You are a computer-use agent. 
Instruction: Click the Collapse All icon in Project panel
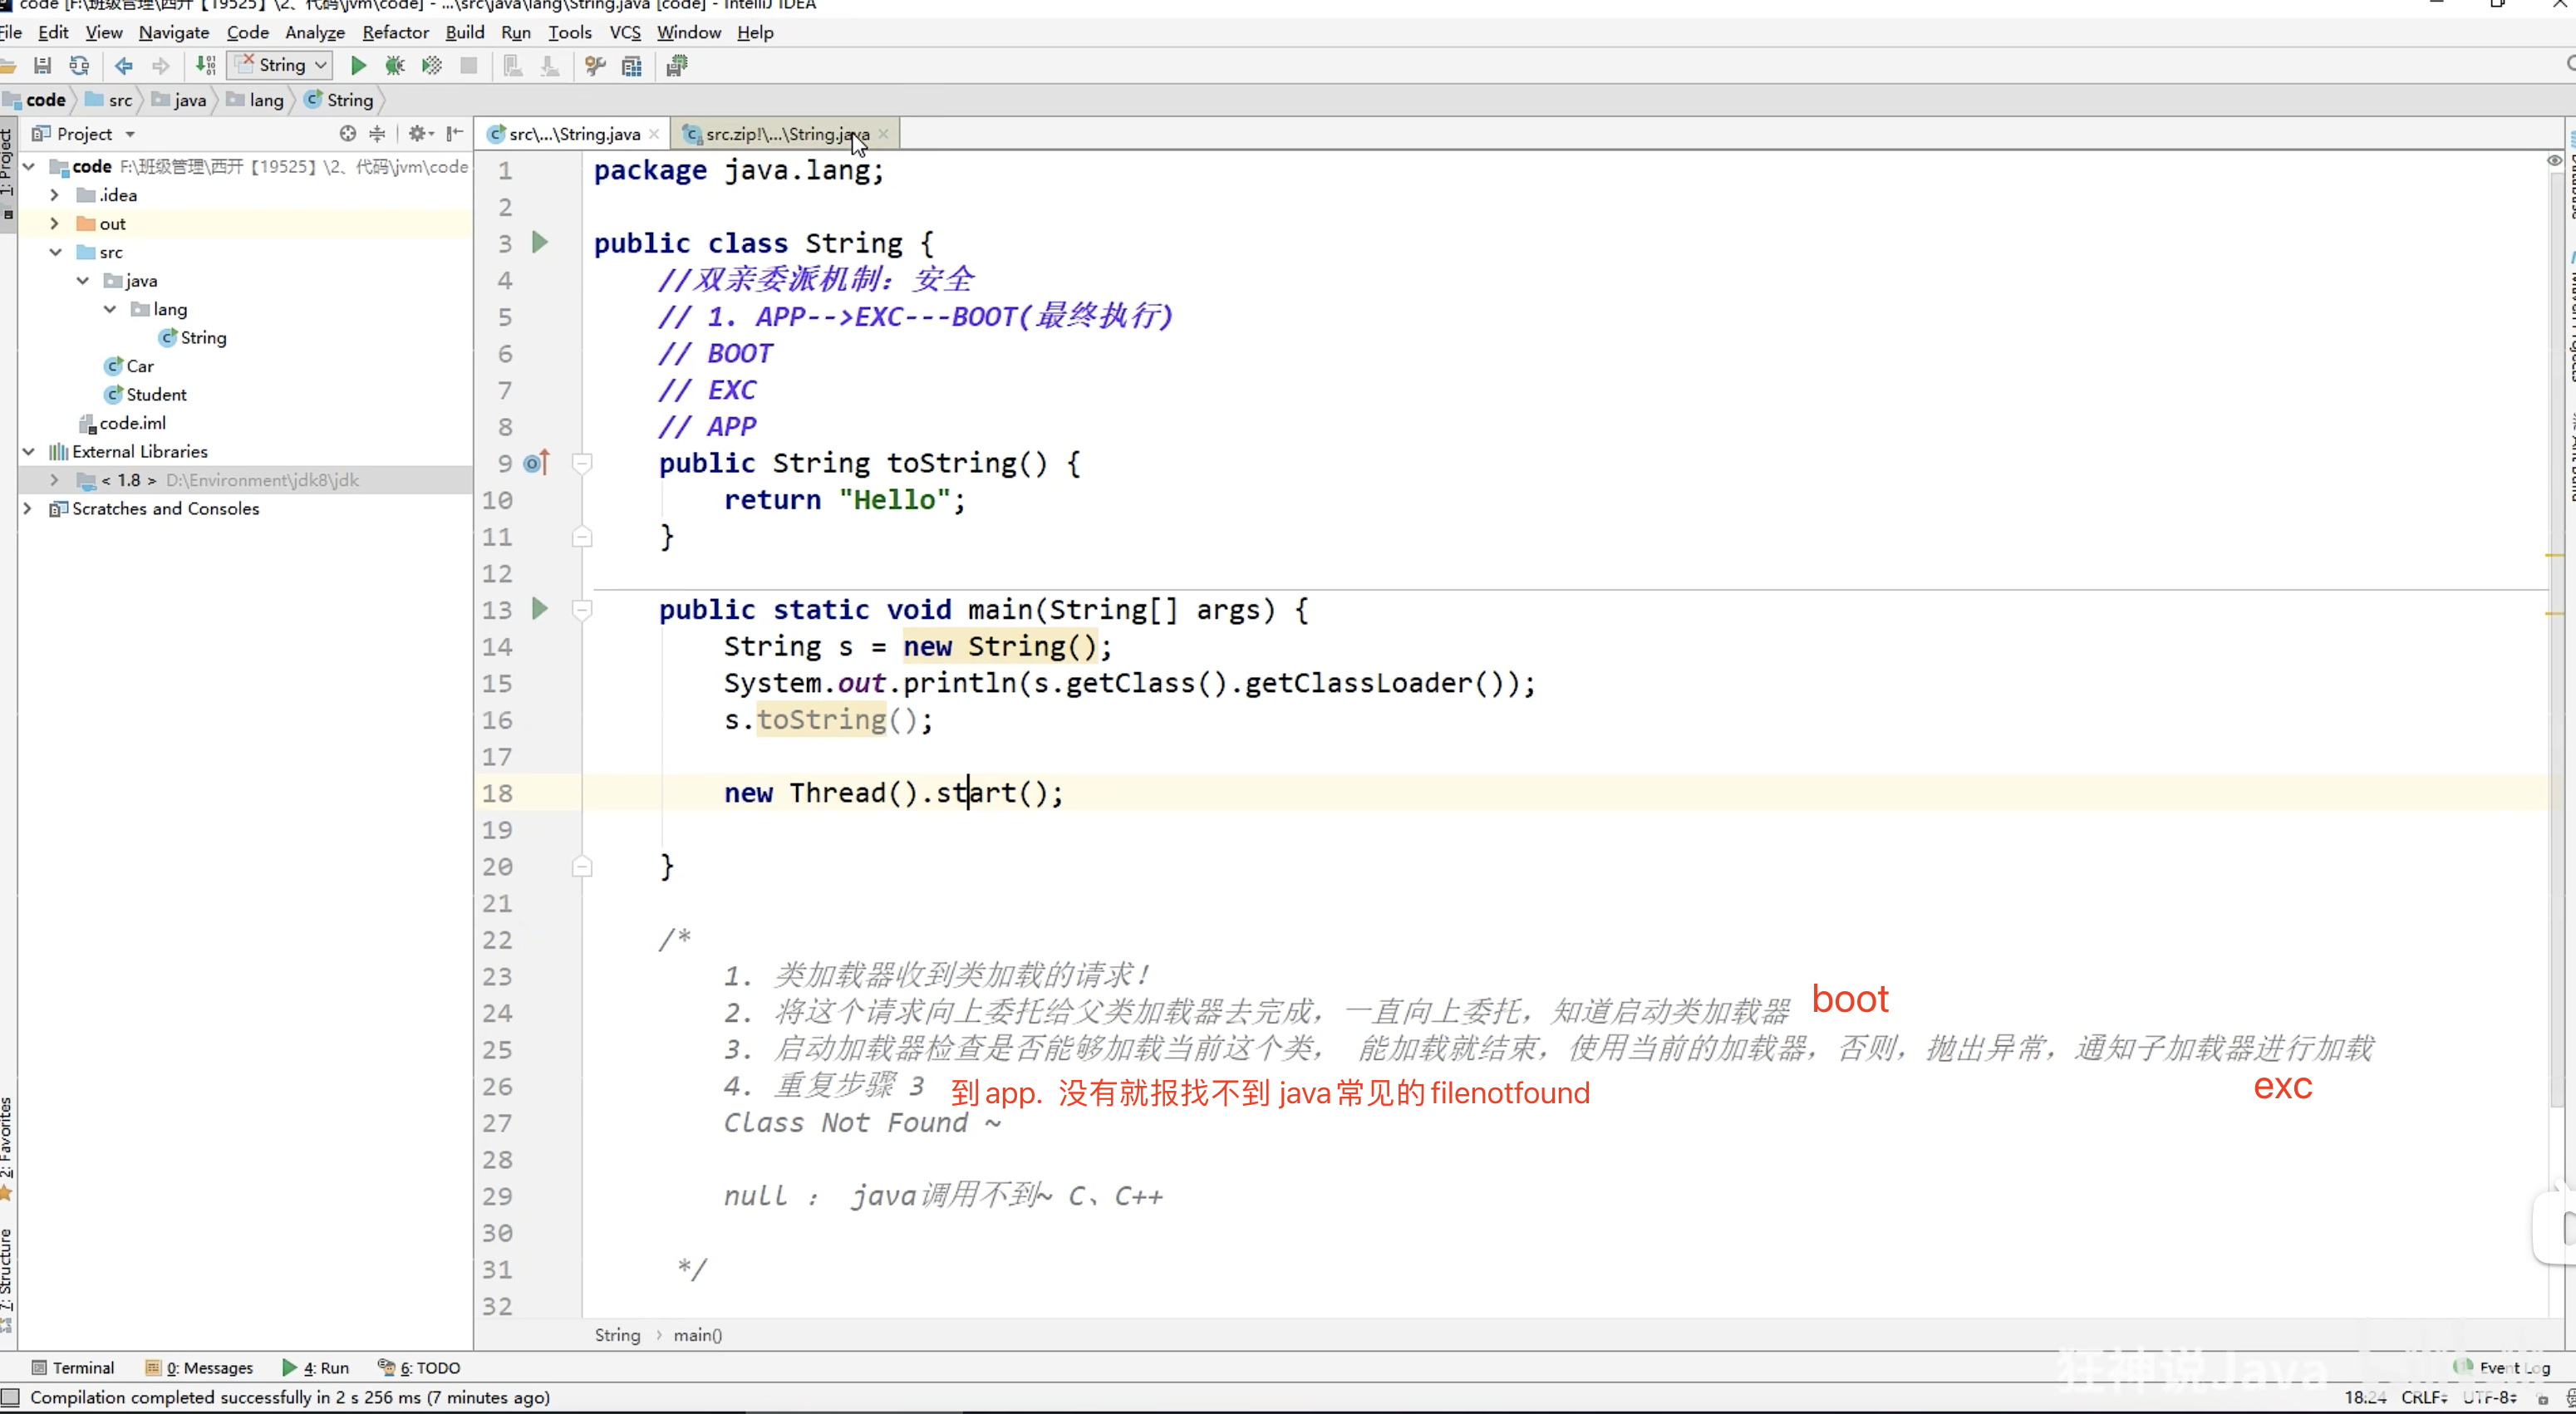point(377,133)
